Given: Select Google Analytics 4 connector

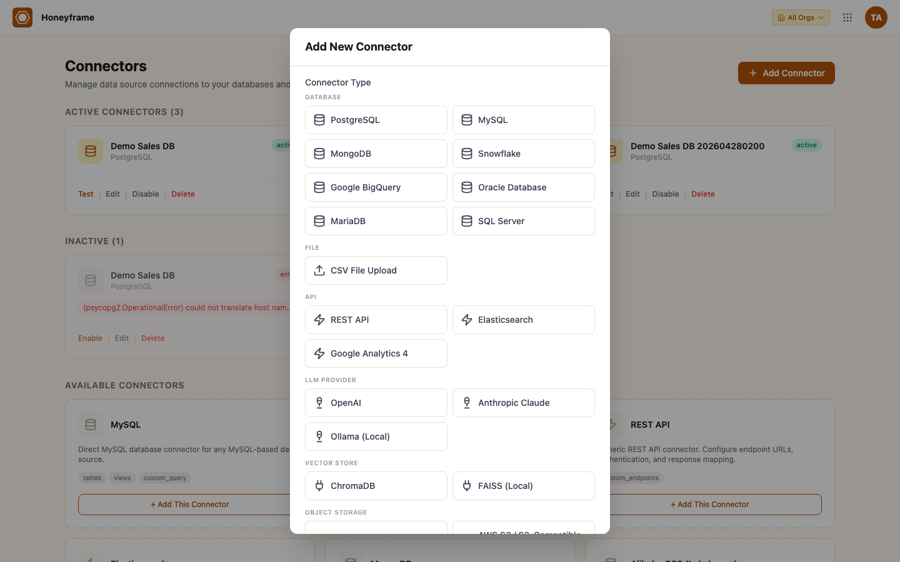Looking at the screenshot, I should click(376, 353).
